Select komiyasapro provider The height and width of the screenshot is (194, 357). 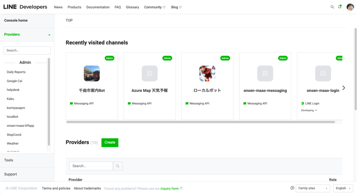16,108
